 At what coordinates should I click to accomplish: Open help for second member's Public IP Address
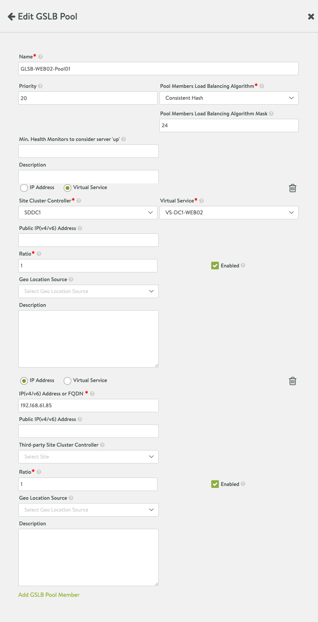click(x=80, y=419)
